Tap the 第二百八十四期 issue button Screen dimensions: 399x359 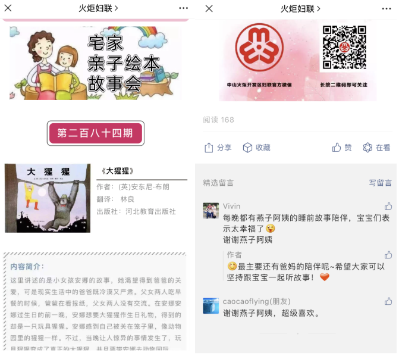(x=95, y=133)
